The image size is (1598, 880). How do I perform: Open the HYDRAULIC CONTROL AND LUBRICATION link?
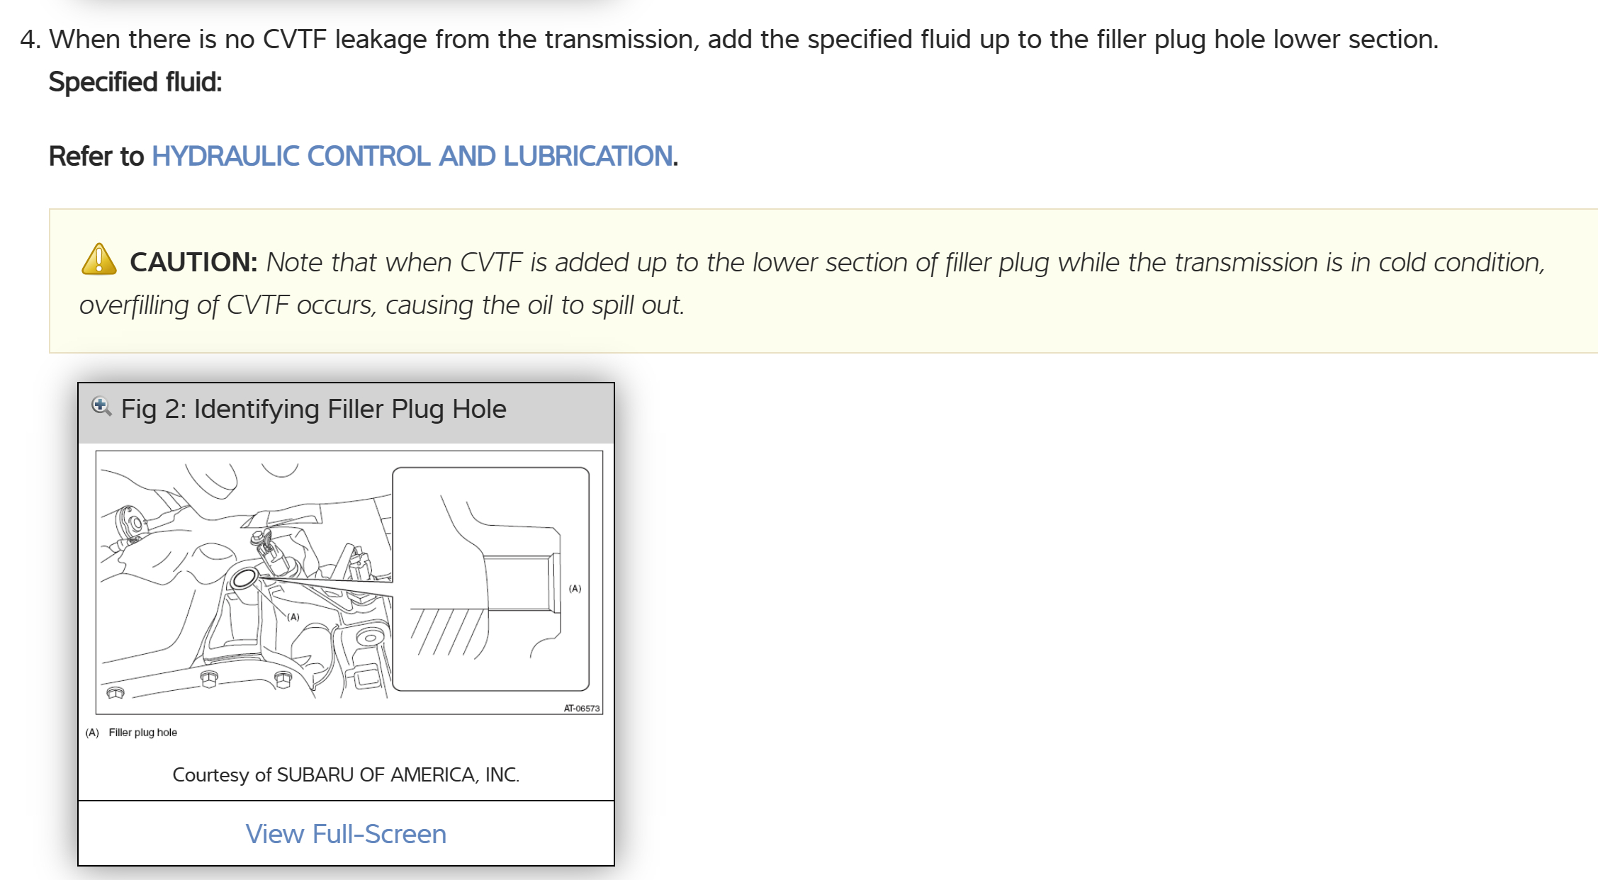pyautogui.click(x=412, y=156)
